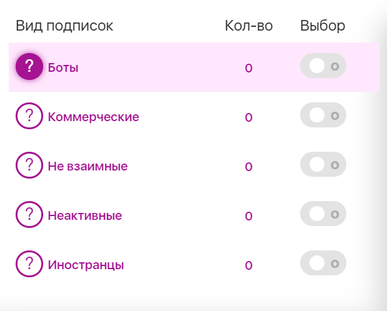Click the count value for Боты

[x=248, y=68]
